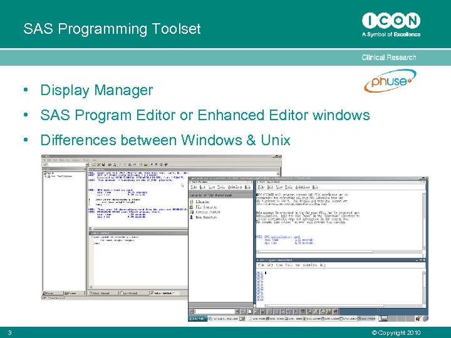
Task: Click Save diskette icon in Windows SAS toolbar
Action: tap(103, 165)
